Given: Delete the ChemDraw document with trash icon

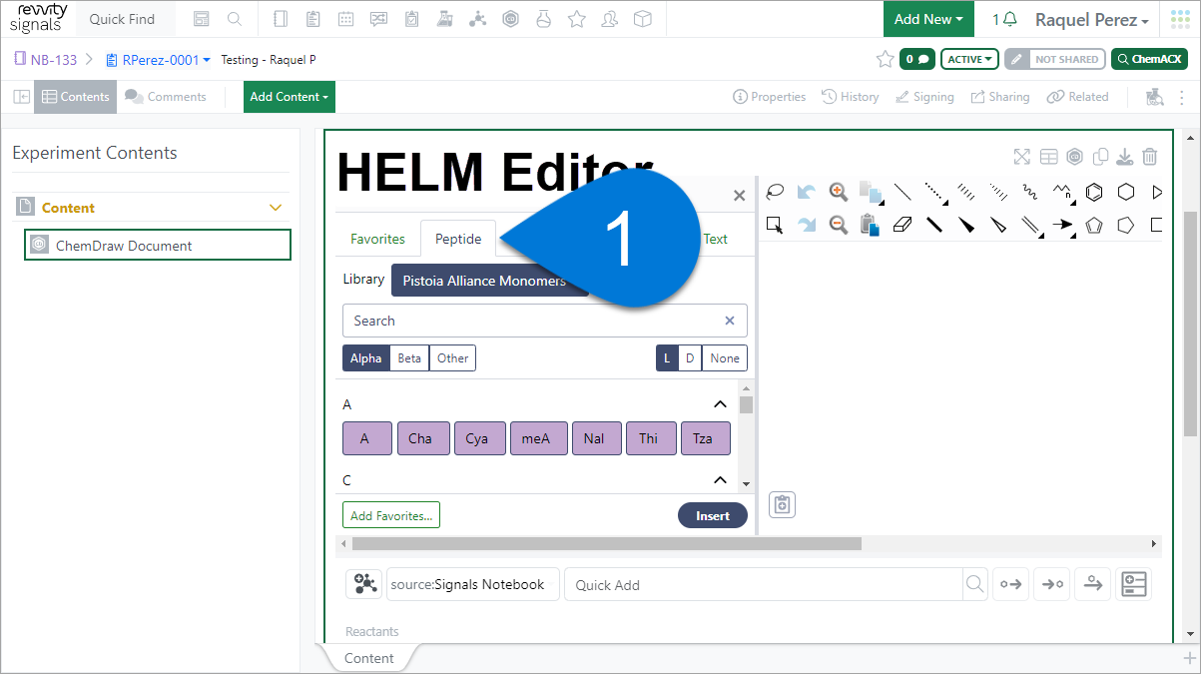Looking at the screenshot, I should point(1150,157).
